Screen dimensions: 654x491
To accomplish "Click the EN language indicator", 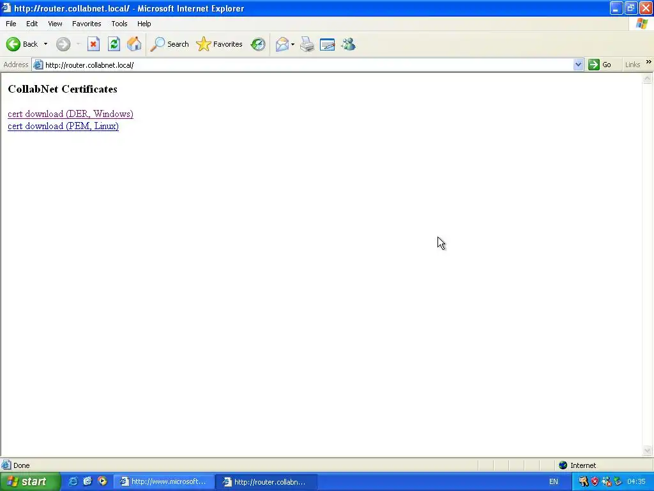I will [554, 482].
